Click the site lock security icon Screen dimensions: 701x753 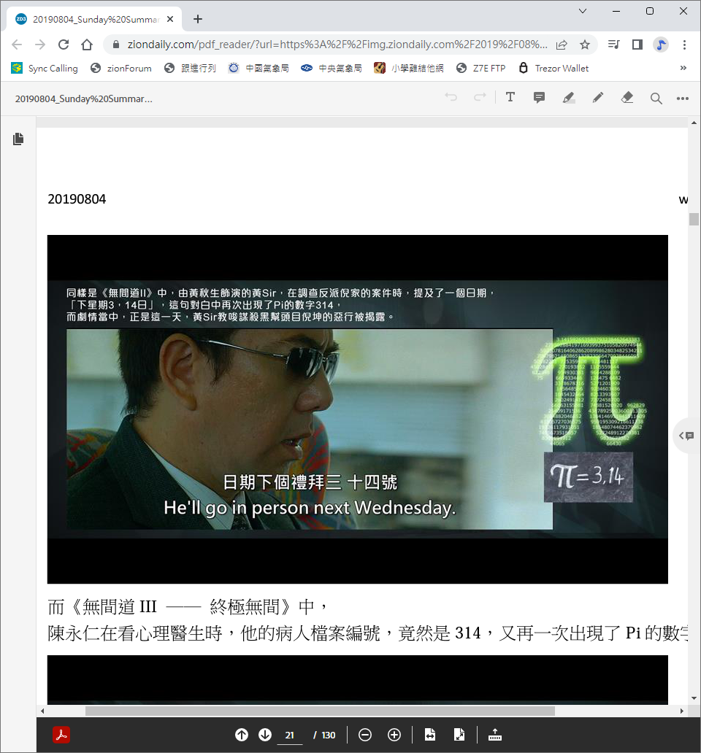116,45
